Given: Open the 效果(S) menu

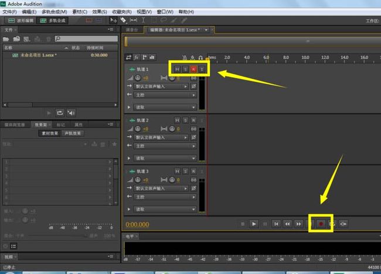Looking at the screenshot, I should point(100,12).
